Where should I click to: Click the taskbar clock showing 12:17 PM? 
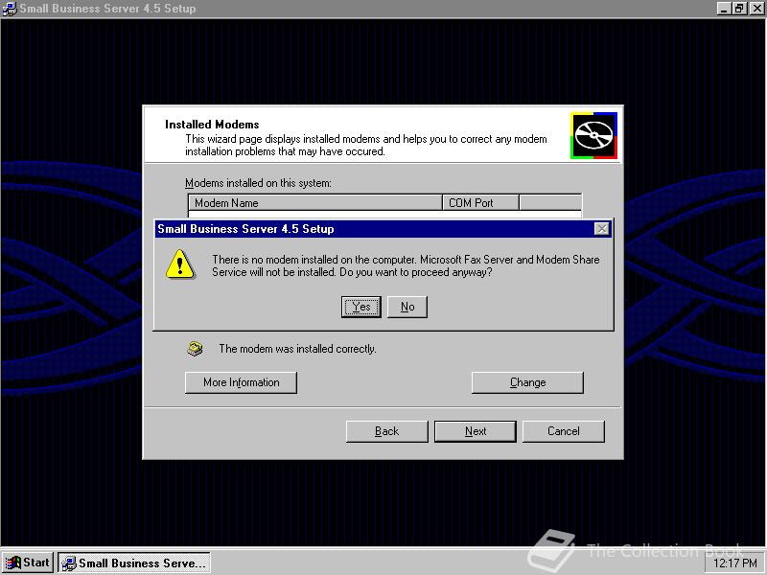(735, 563)
